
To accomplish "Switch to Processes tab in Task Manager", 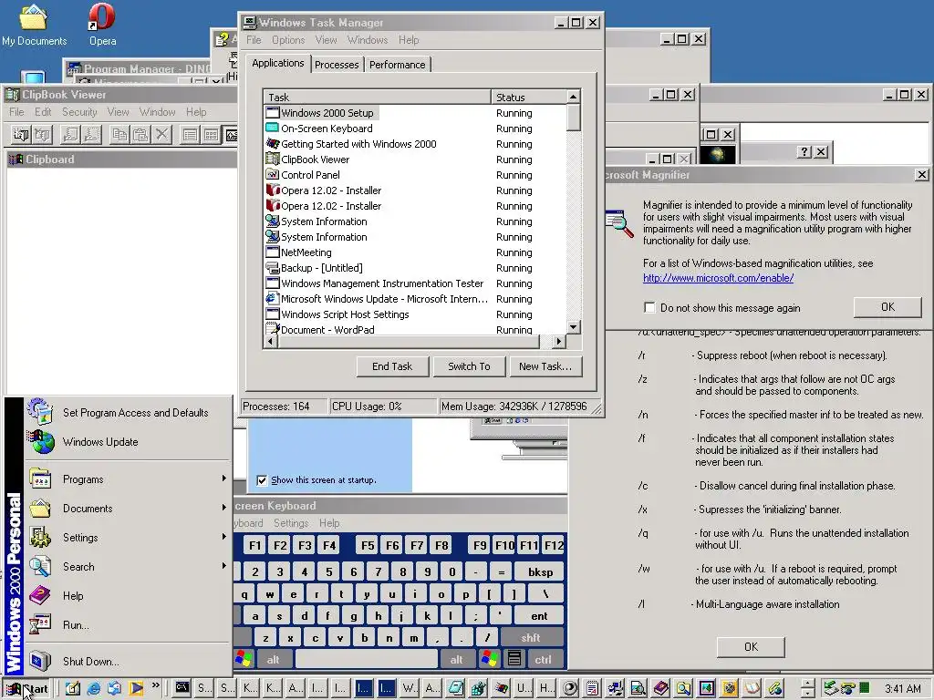I will point(337,65).
